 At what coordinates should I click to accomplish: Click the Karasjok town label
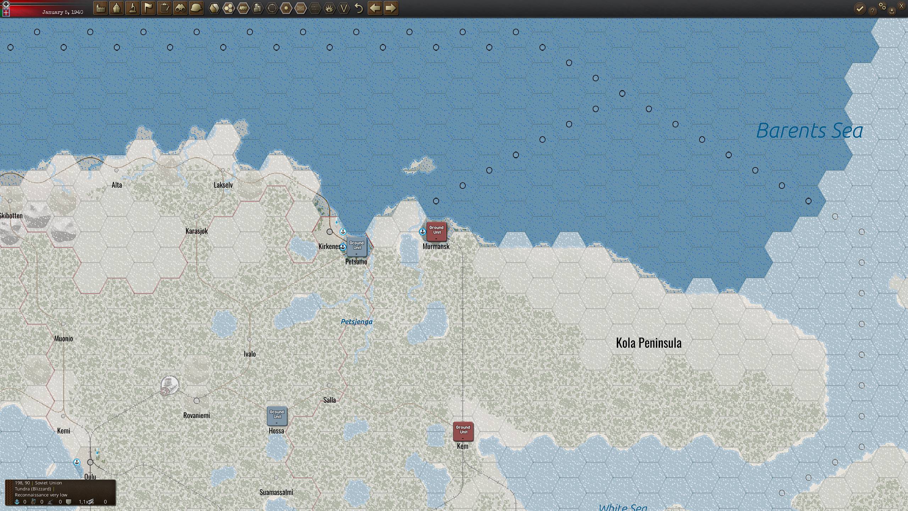[196, 231]
